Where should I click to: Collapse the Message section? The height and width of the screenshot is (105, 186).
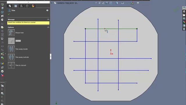click(48, 19)
